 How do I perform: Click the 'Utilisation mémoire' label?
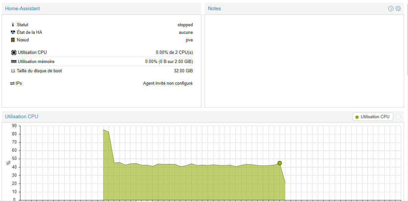coord(36,61)
